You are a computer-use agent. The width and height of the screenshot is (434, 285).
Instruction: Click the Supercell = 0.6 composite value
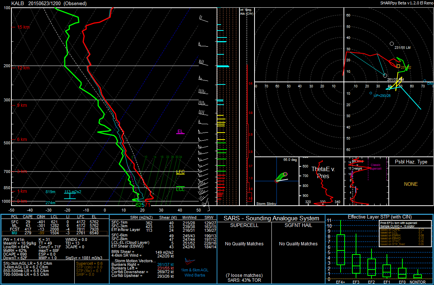89,263
